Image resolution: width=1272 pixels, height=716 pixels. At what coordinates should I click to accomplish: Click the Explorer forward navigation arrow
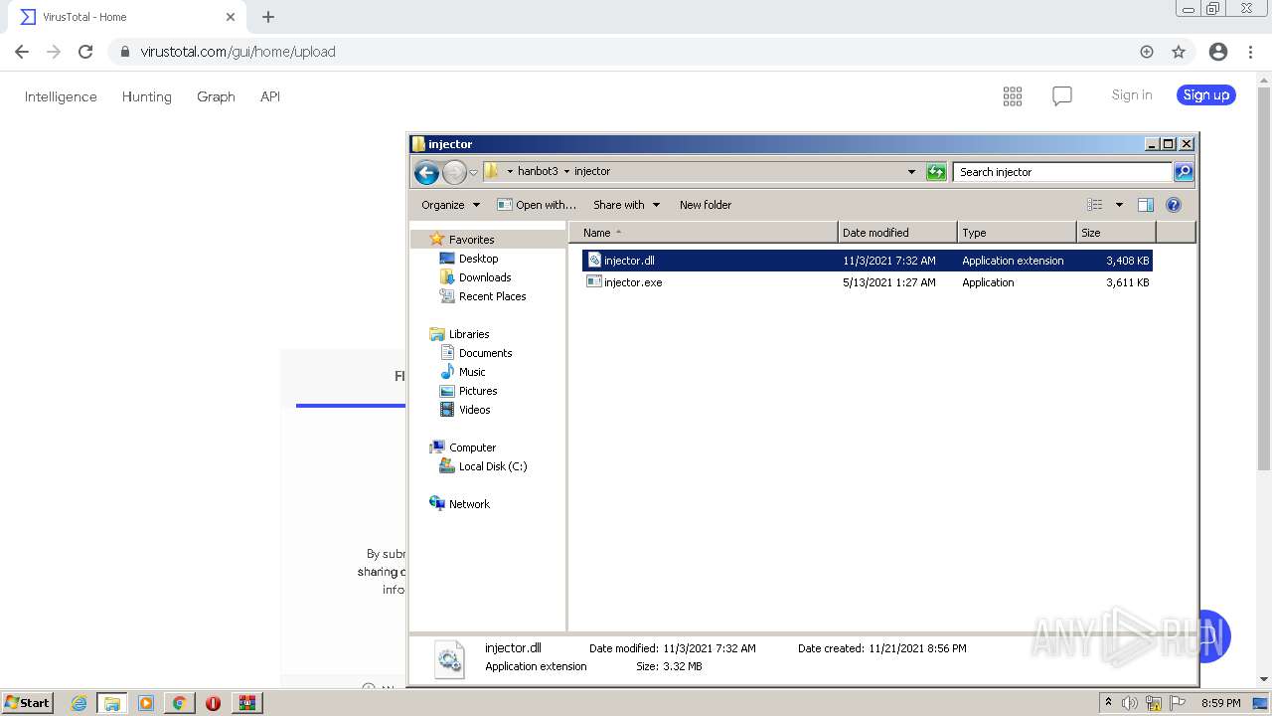(x=454, y=172)
